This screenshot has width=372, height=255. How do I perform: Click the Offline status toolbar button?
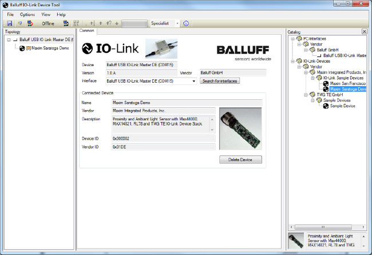tap(48, 23)
